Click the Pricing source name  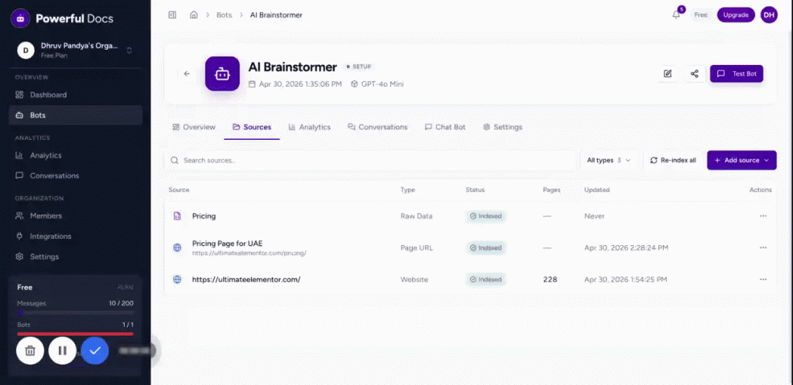pyautogui.click(x=204, y=216)
